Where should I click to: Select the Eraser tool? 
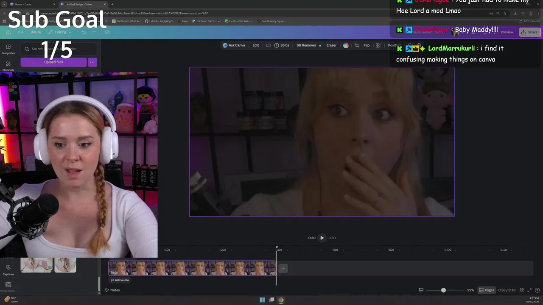tap(331, 45)
